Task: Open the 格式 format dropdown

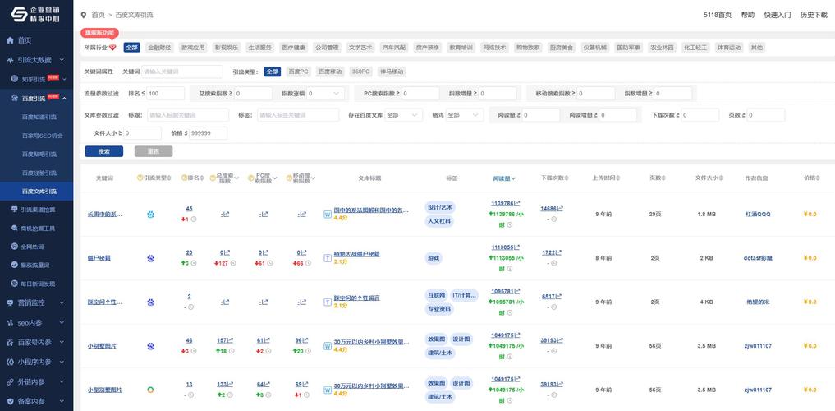Action: tap(465, 115)
